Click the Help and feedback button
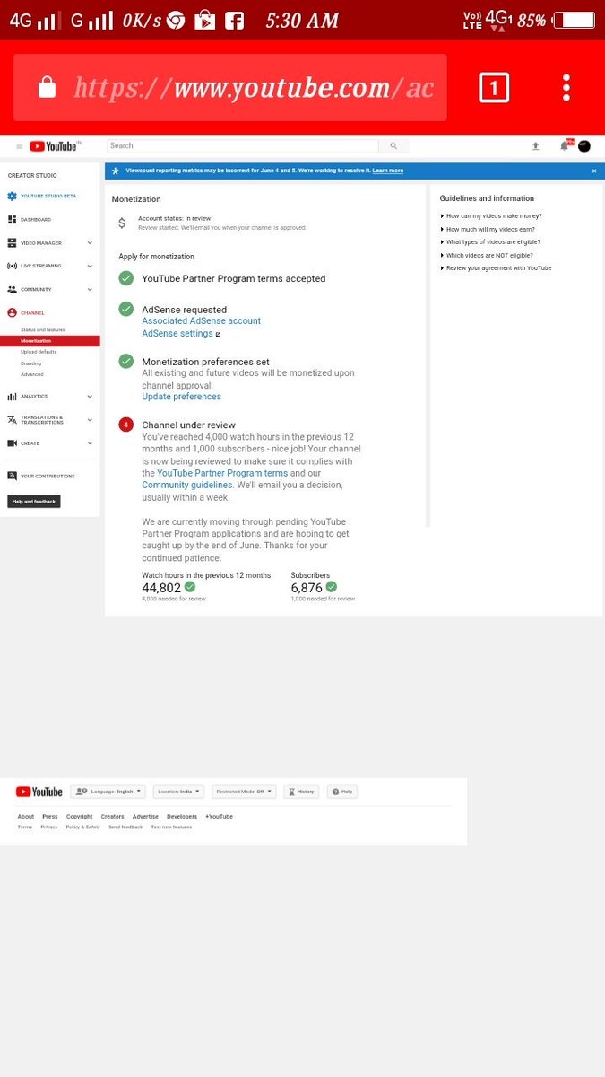 coord(34,502)
